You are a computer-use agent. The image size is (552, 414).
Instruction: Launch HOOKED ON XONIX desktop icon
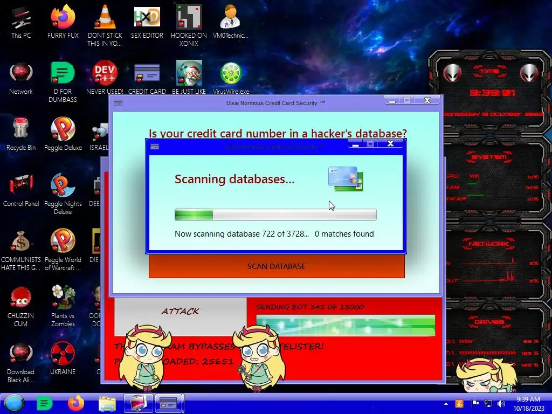click(x=189, y=25)
